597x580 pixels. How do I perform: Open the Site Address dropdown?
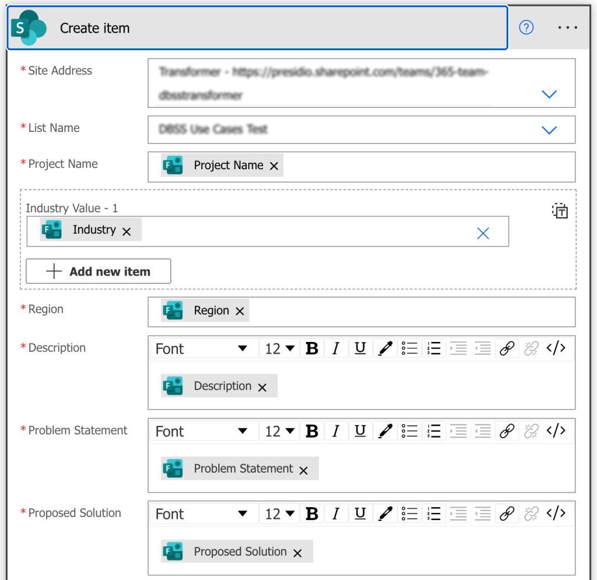point(549,94)
